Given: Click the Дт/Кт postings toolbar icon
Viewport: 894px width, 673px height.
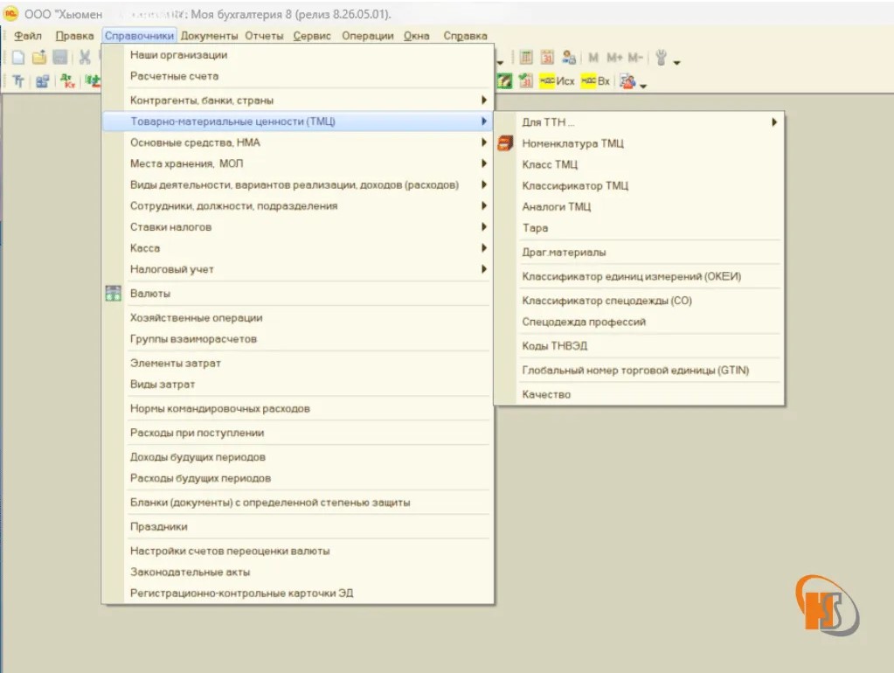Looking at the screenshot, I should [x=67, y=81].
